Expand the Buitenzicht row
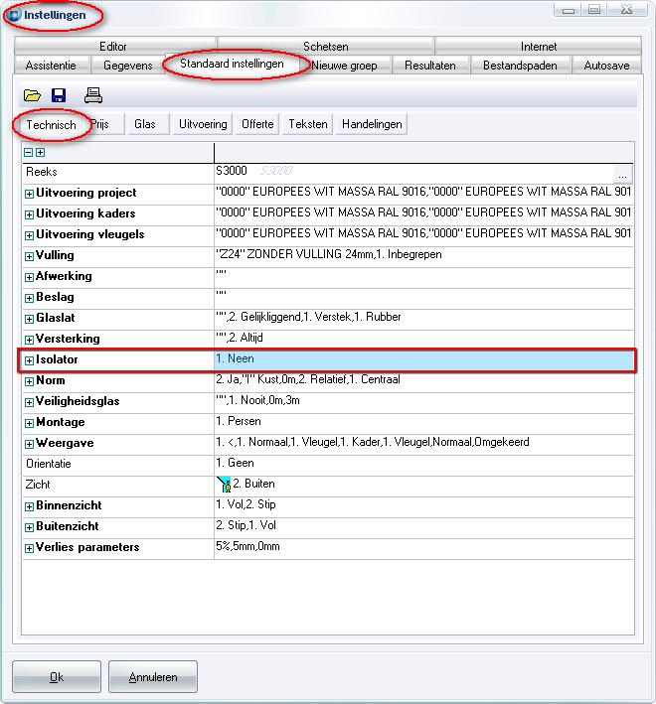The height and width of the screenshot is (704, 656). 29,527
